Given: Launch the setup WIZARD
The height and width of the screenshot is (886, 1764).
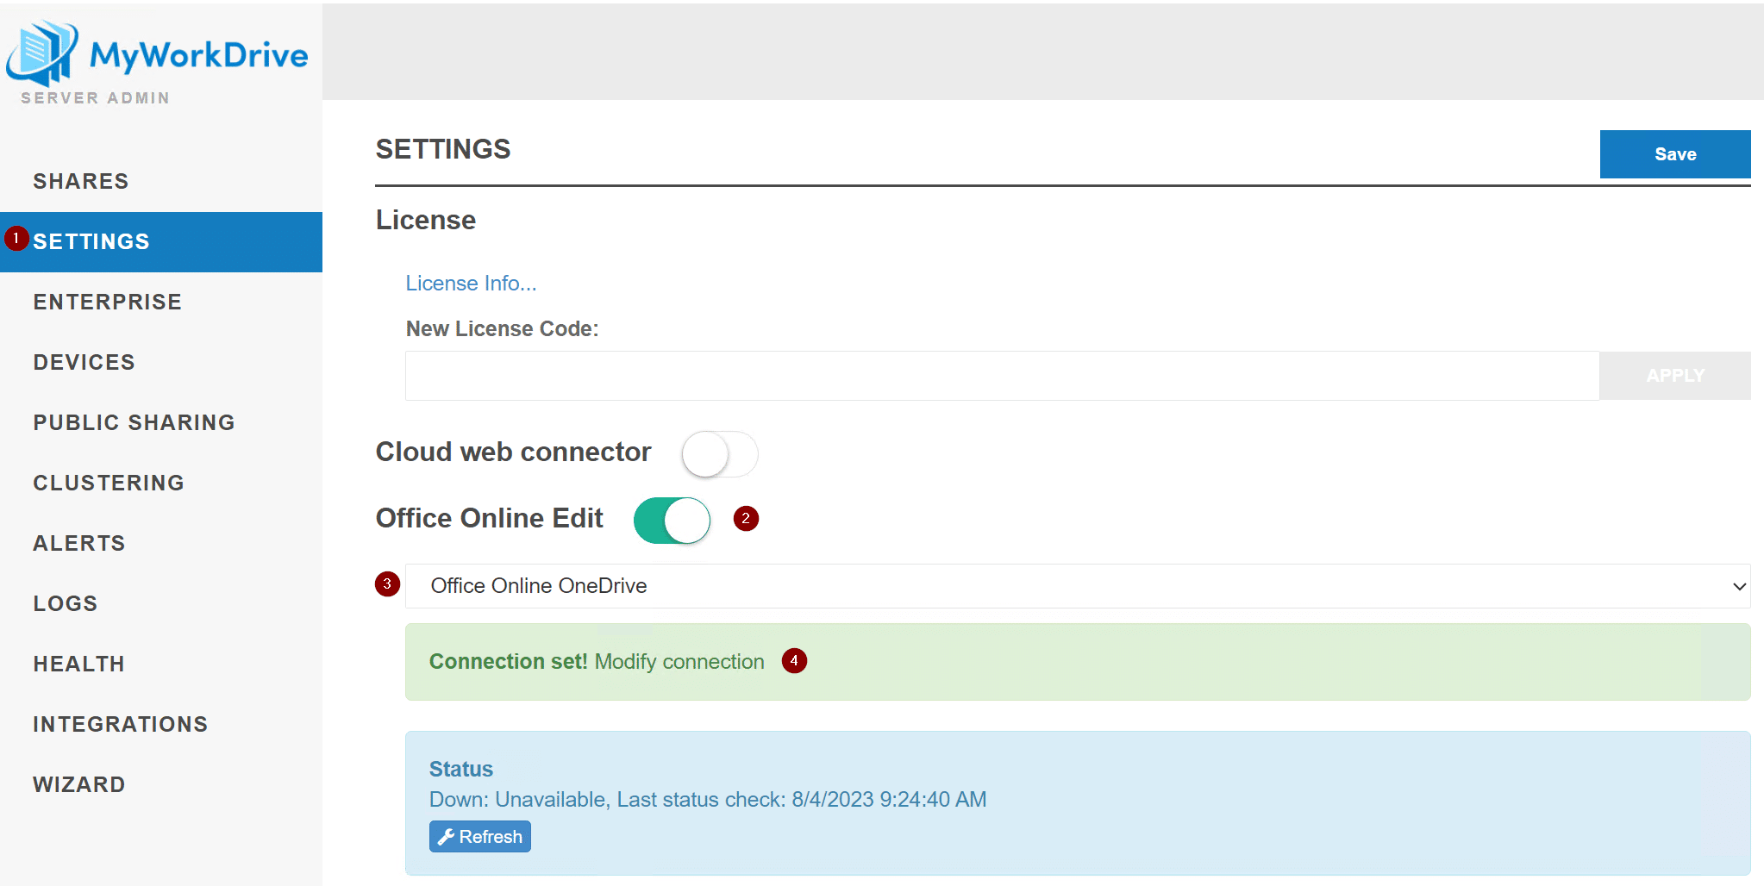Looking at the screenshot, I should click(x=78, y=784).
